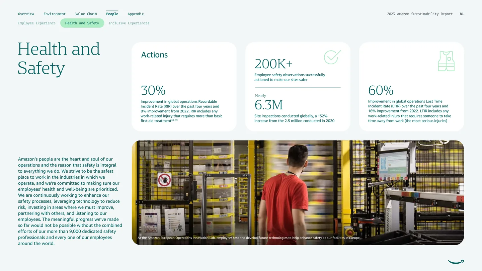
Task: Select the People tab in top navigation
Action: (x=112, y=14)
